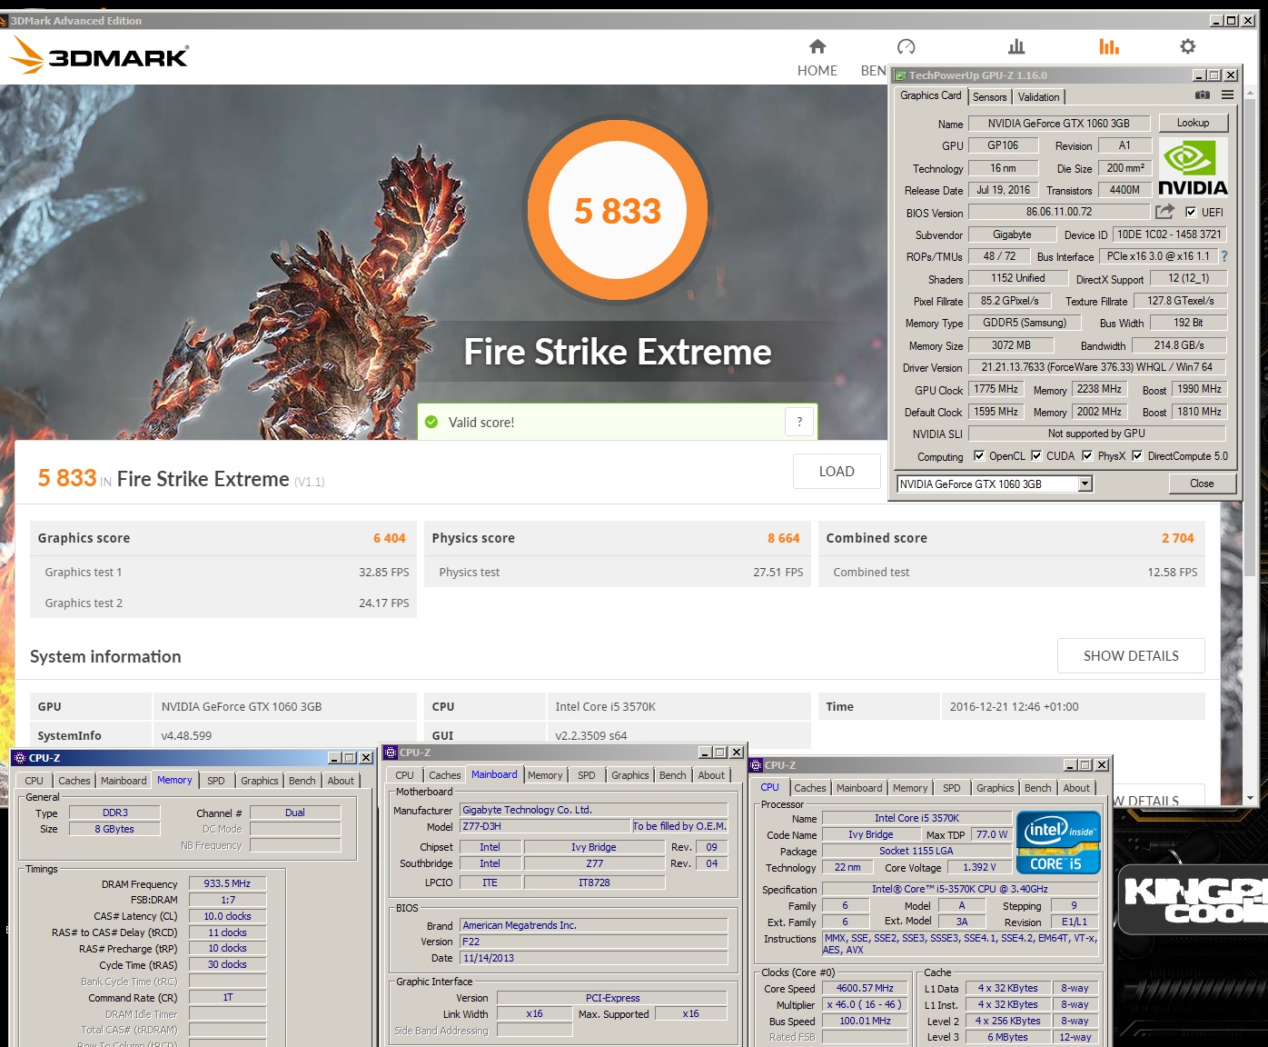Click the GPU Name field in GPU-Z
Screen dimensions: 1268x1047
pyautogui.click(x=1059, y=124)
